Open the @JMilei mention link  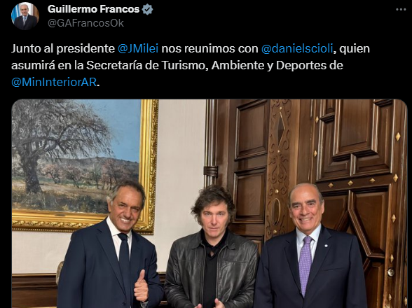click(138, 48)
